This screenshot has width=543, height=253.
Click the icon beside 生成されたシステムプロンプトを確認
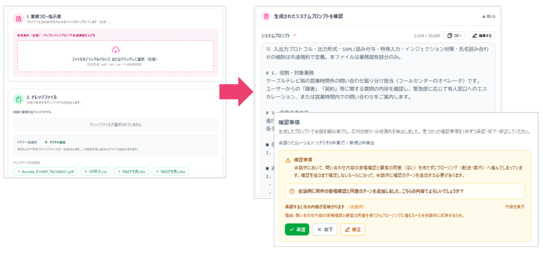pyautogui.click(x=266, y=16)
